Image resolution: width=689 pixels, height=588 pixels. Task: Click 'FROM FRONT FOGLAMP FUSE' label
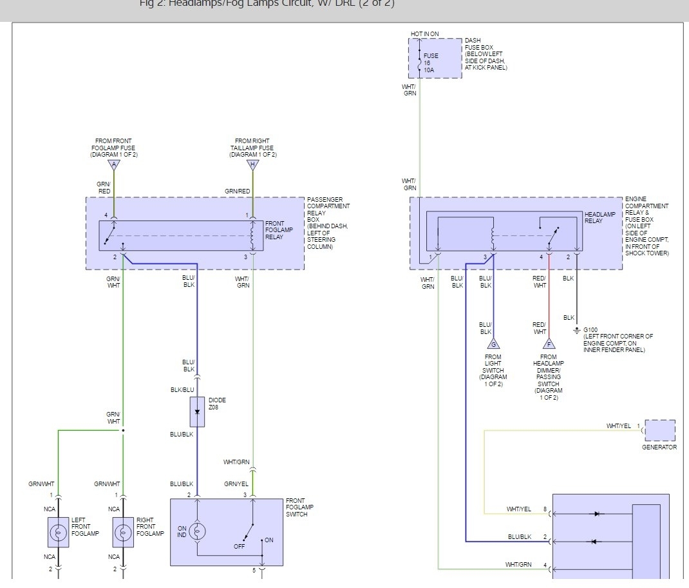tap(114, 148)
